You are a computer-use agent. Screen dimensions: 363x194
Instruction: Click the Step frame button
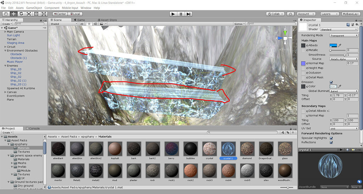[x=189, y=14]
